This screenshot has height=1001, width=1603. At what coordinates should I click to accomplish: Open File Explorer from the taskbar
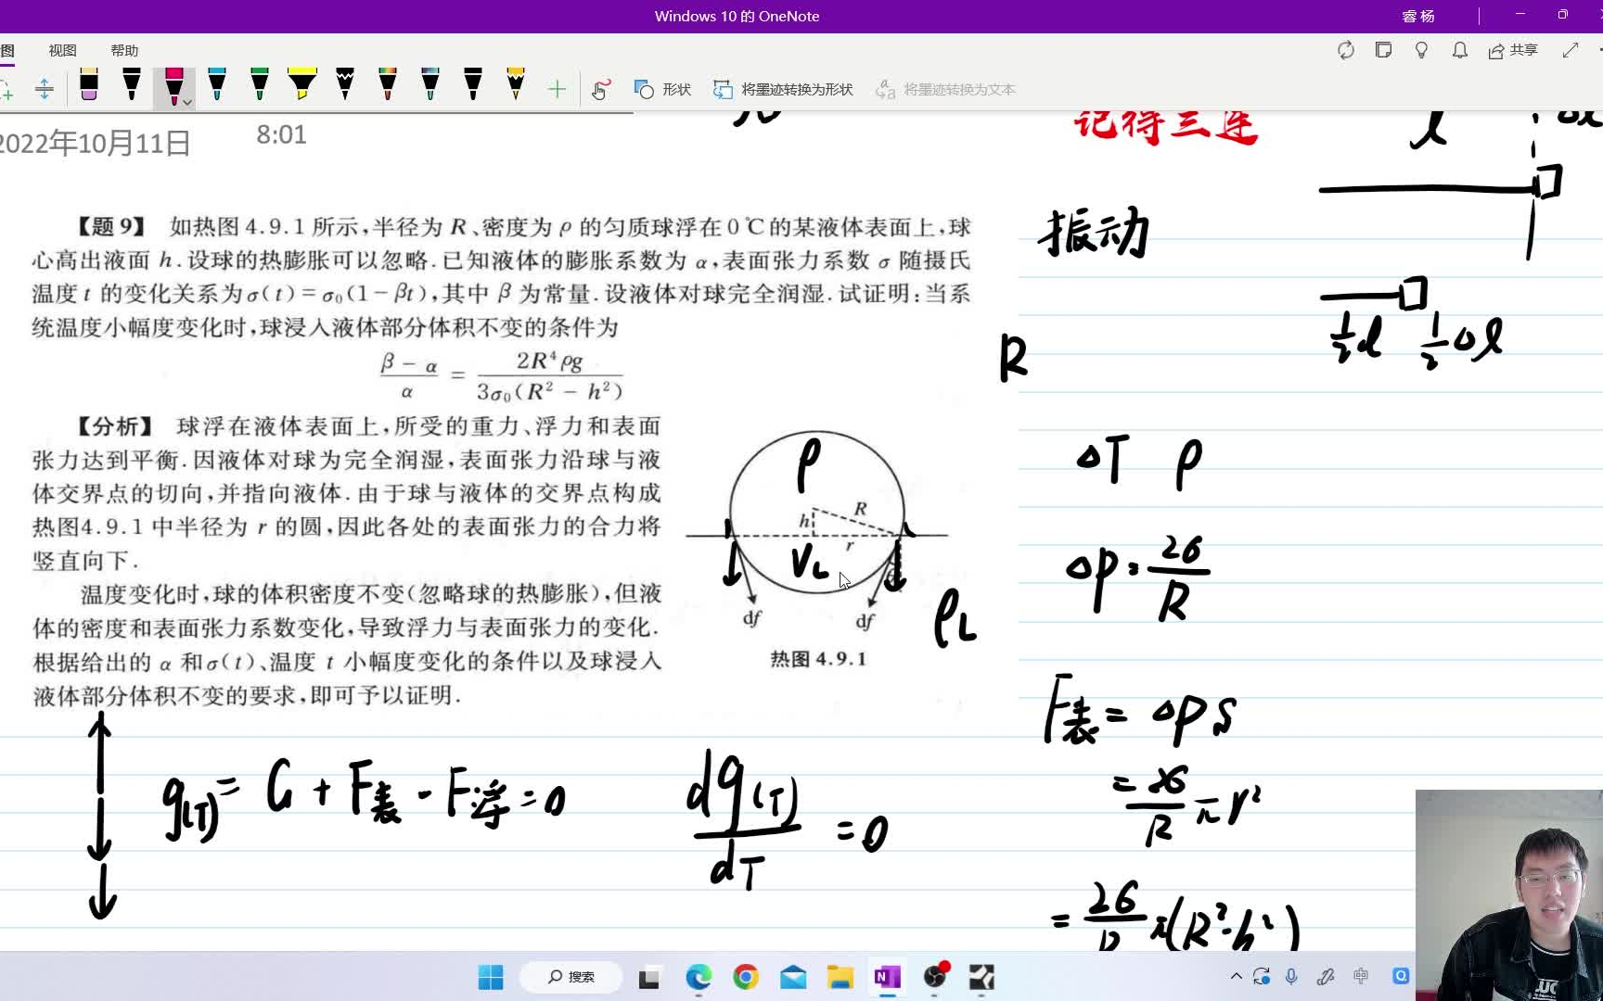(840, 977)
